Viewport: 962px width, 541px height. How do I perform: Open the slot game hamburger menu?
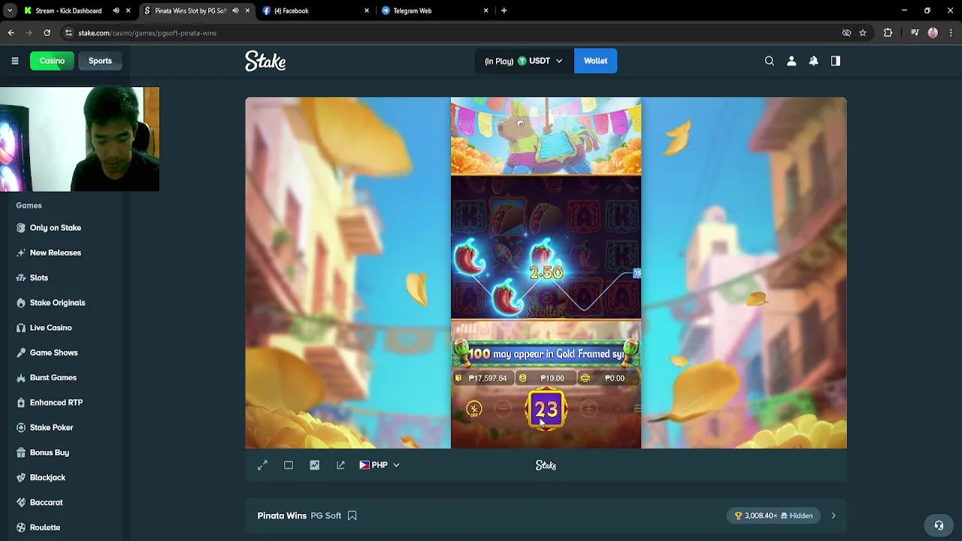click(637, 409)
